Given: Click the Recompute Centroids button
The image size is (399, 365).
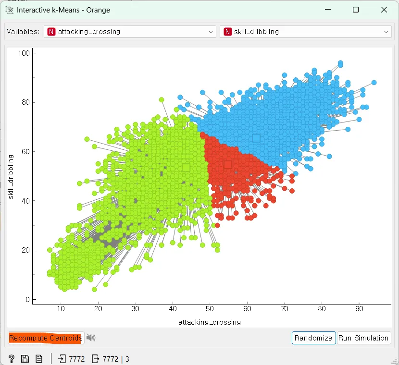Looking at the screenshot, I should [x=46, y=338].
